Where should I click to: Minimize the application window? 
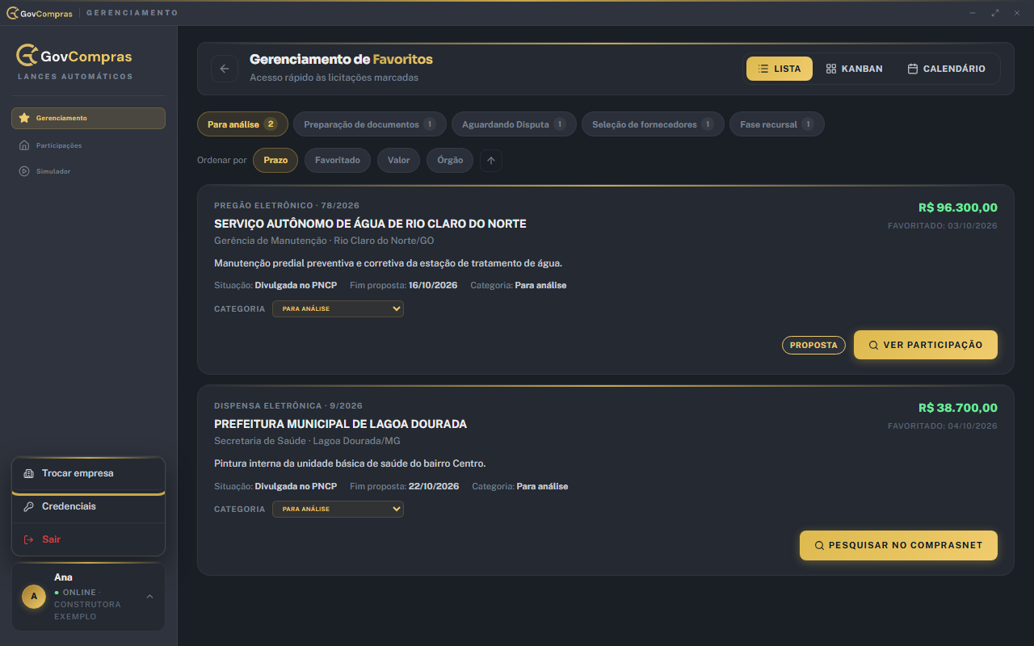click(973, 13)
